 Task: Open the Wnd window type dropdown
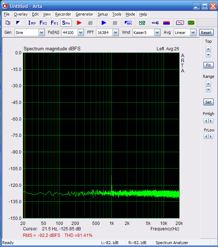pos(157,33)
